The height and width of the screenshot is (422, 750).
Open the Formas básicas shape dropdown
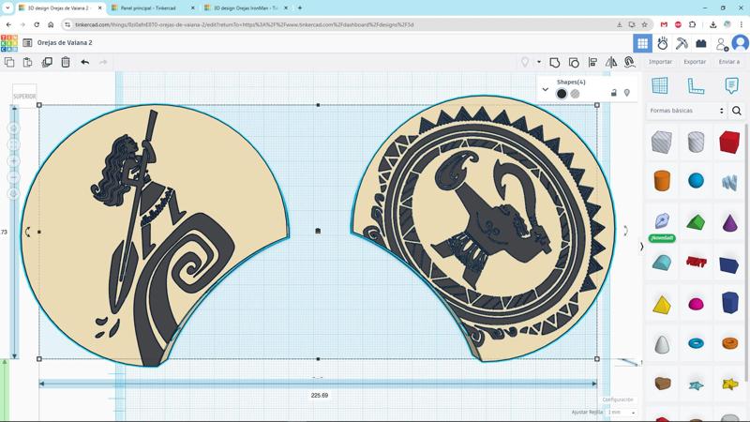pos(687,111)
